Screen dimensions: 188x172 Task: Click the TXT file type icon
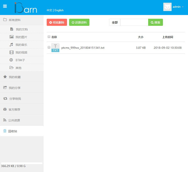(56, 48)
